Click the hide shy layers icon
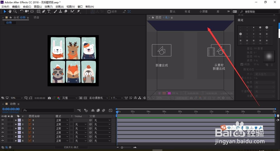The height and width of the screenshot is (151, 280). [93, 110]
